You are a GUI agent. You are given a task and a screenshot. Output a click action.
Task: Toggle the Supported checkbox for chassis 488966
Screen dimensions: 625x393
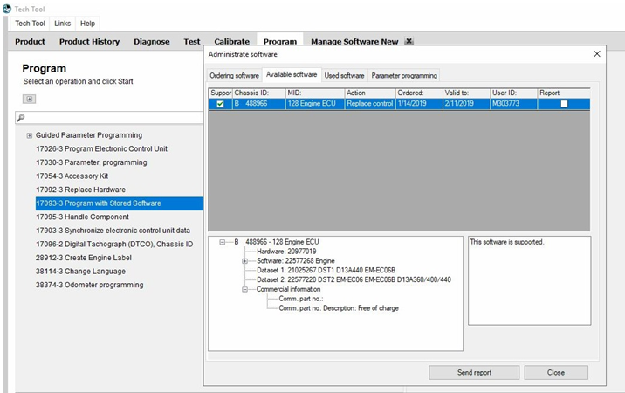tap(220, 104)
